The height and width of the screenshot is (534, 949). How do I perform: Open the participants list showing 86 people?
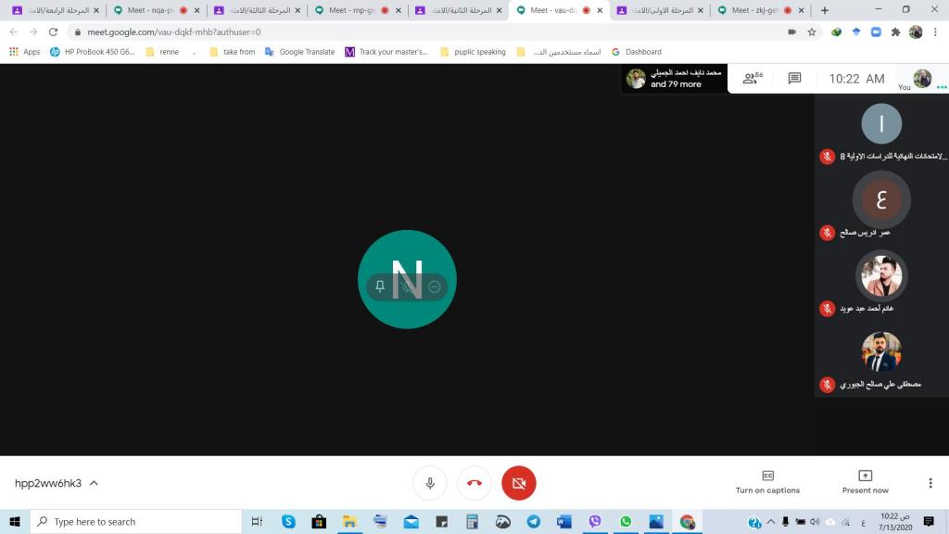tap(753, 79)
